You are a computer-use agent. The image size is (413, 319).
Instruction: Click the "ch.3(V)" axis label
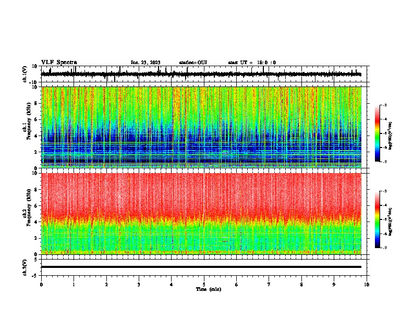click(25, 267)
